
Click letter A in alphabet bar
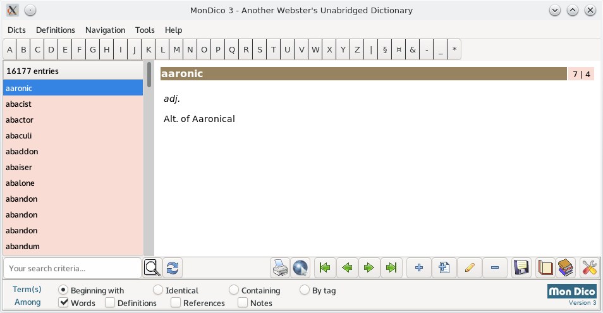(x=9, y=49)
